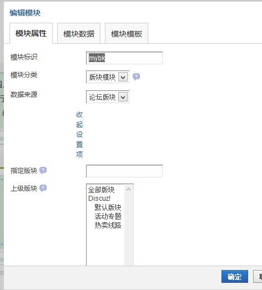Open the 模块数据 tab
This screenshot has width=262, height=290.
(79, 33)
